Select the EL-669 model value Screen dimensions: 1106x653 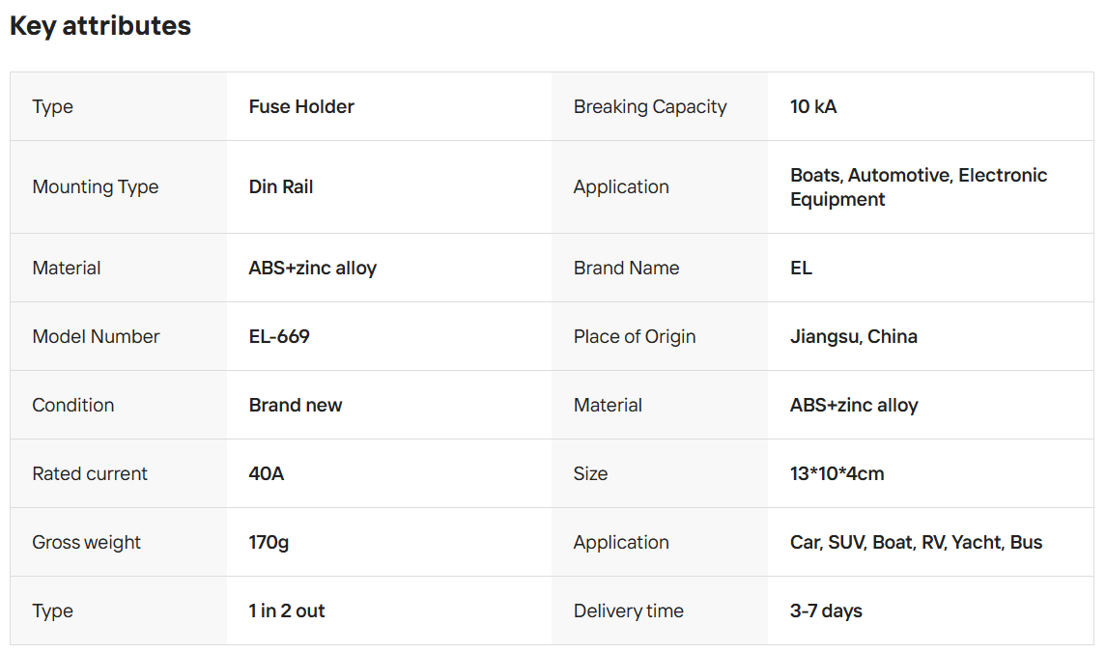pyautogui.click(x=279, y=337)
